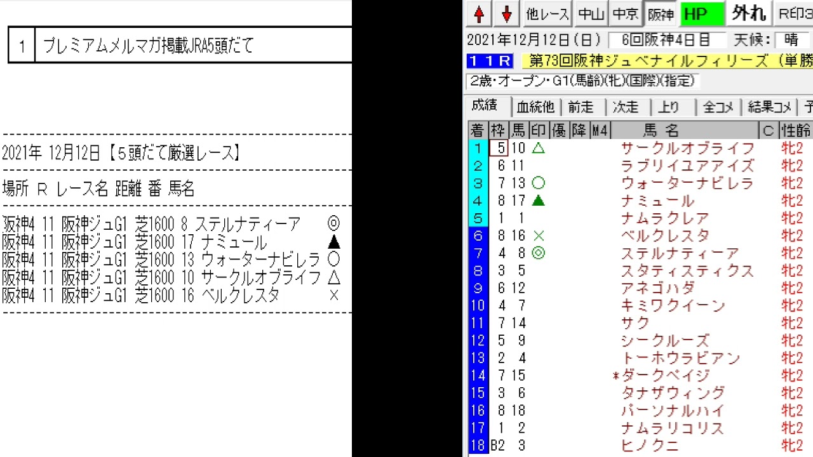Click the 馬名 column header
The image size is (813, 457).
[661, 131]
